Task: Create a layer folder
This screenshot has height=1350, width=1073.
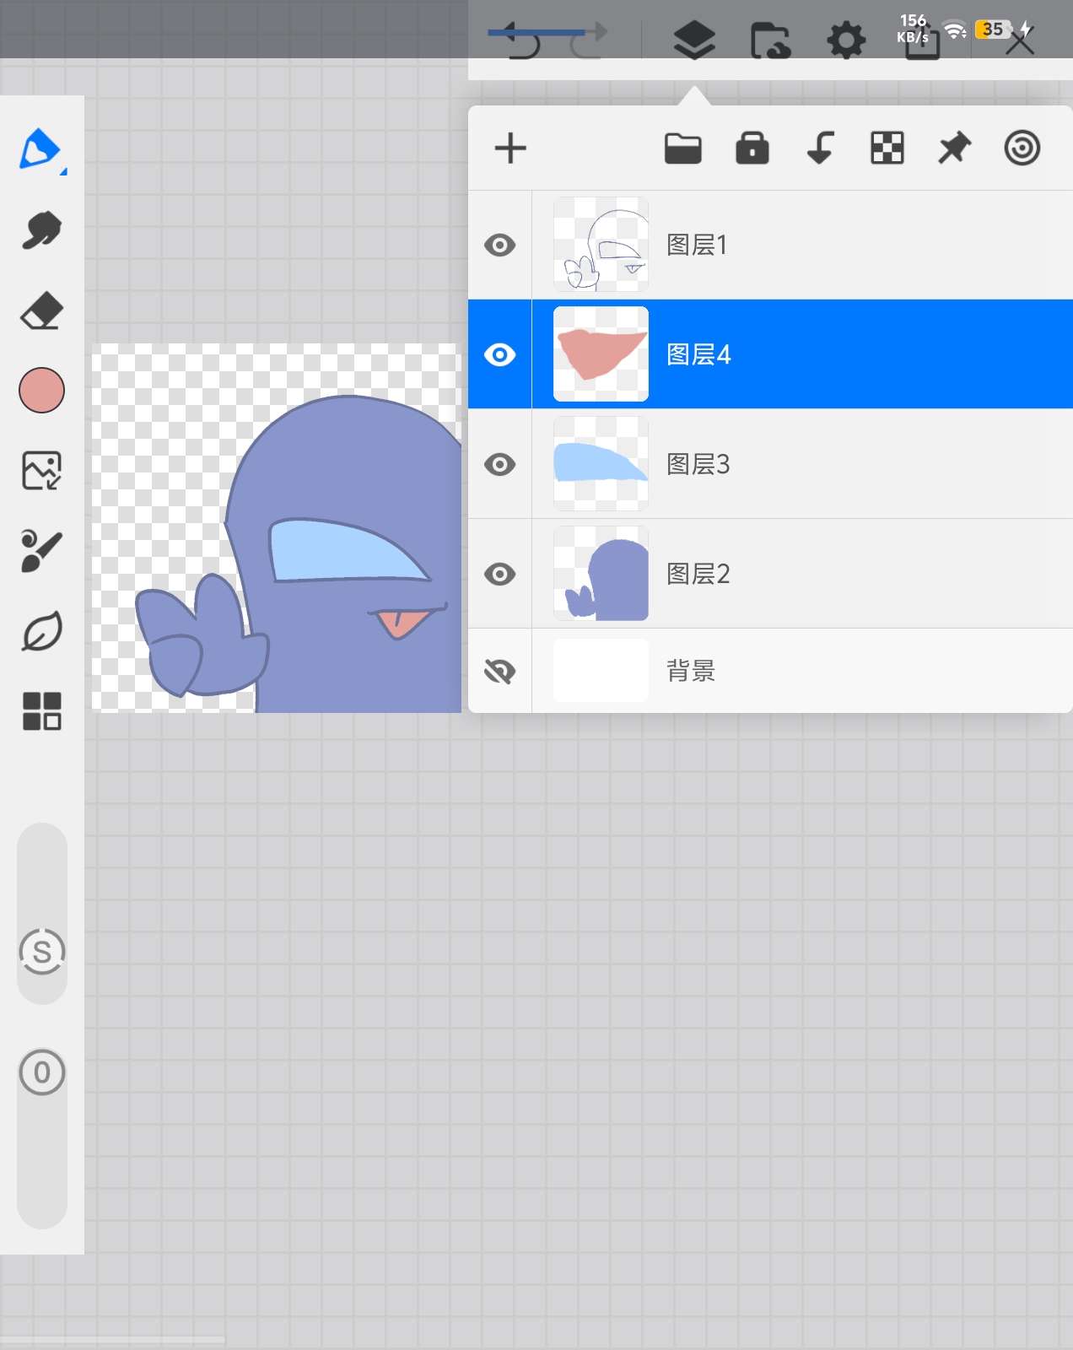Action: [x=683, y=148]
